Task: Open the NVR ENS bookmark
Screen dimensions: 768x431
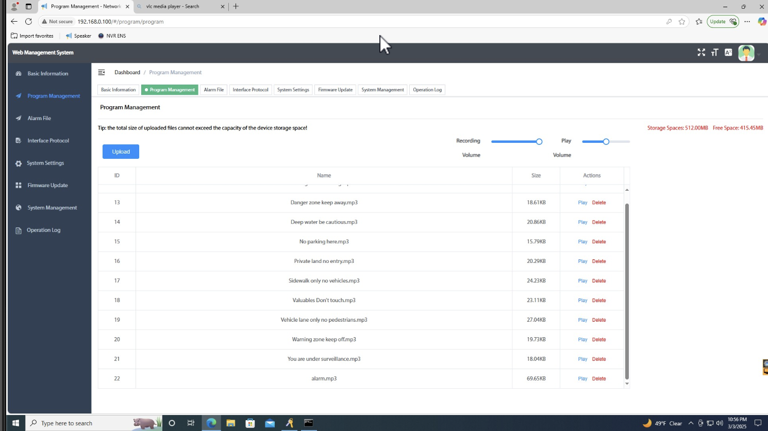Action: (112, 36)
